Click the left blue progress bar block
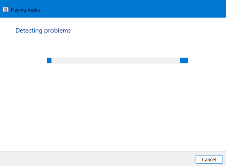The width and height of the screenshot is (226, 166). coord(49,61)
